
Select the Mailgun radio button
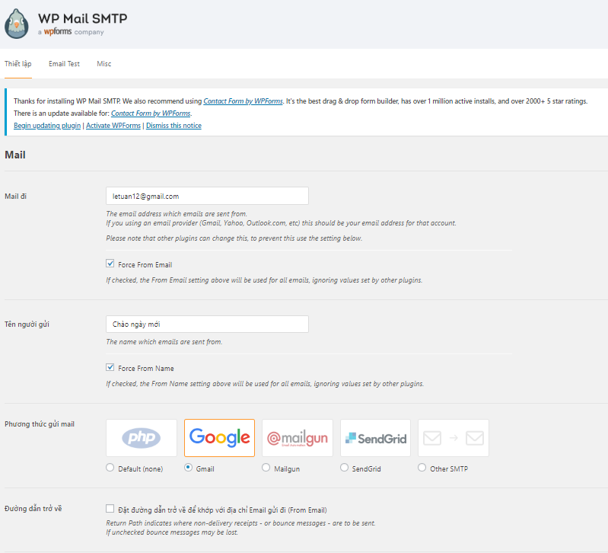pyautogui.click(x=266, y=467)
